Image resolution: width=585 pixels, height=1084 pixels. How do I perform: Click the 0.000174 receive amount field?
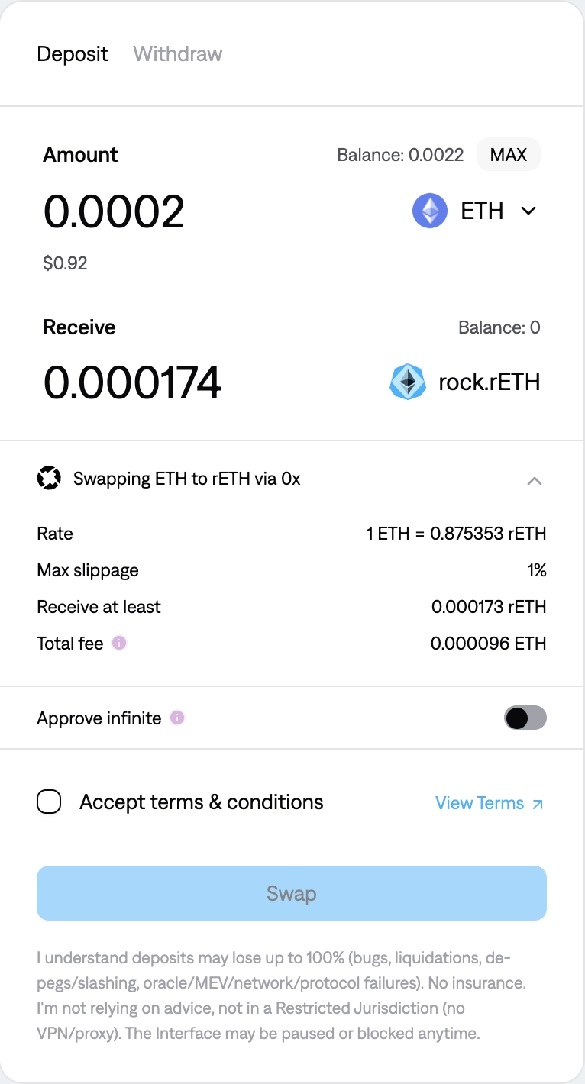pos(133,382)
